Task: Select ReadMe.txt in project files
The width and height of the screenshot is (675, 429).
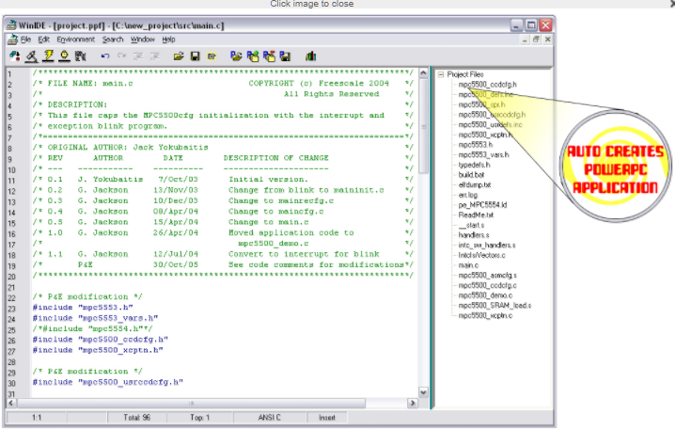Action: pyautogui.click(x=475, y=214)
